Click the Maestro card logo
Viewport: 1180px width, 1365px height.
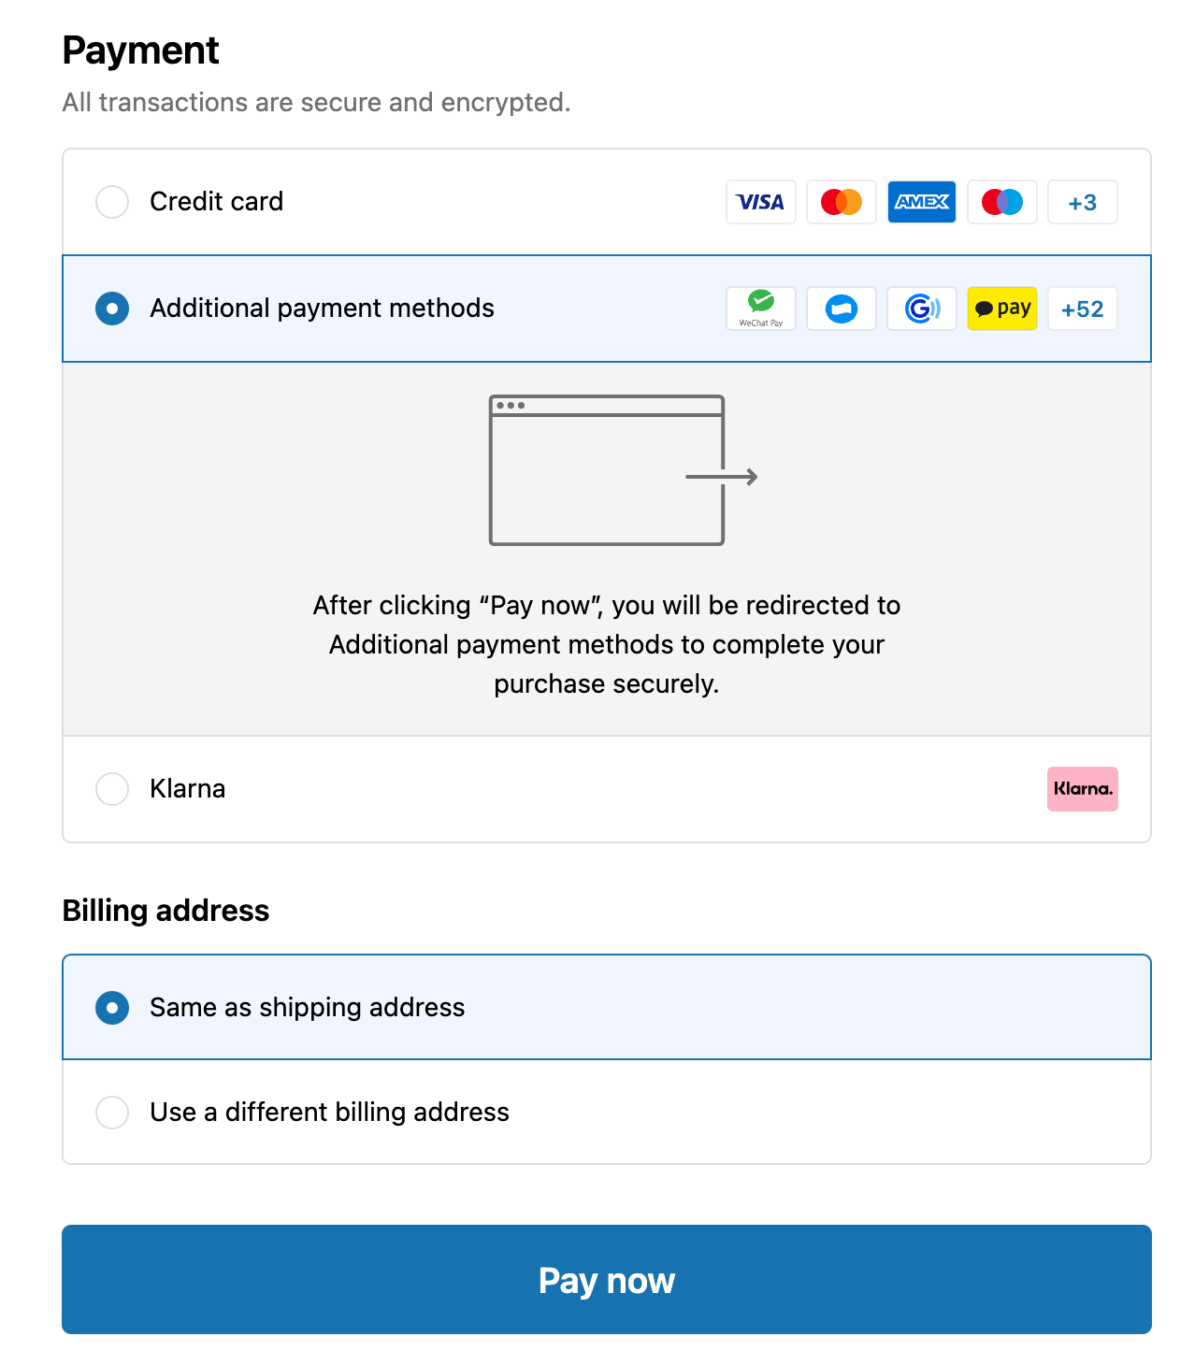(x=1001, y=202)
